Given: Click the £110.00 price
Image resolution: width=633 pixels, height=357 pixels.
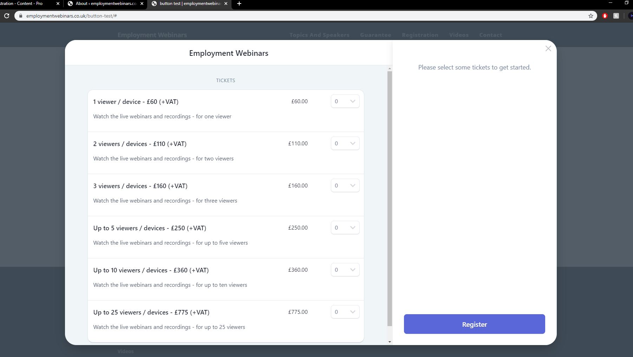Looking at the screenshot, I should [x=298, y=144].
